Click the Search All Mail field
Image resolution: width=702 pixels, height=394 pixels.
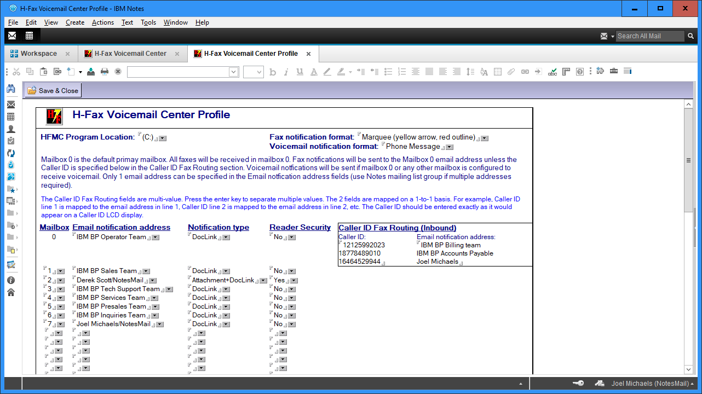click(x=649, y=36)
